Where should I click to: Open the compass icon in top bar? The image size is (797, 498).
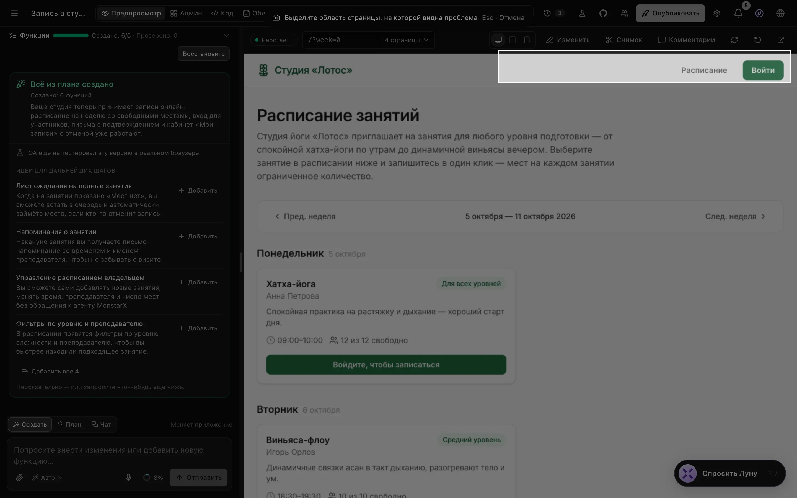[x=759, y=13]
